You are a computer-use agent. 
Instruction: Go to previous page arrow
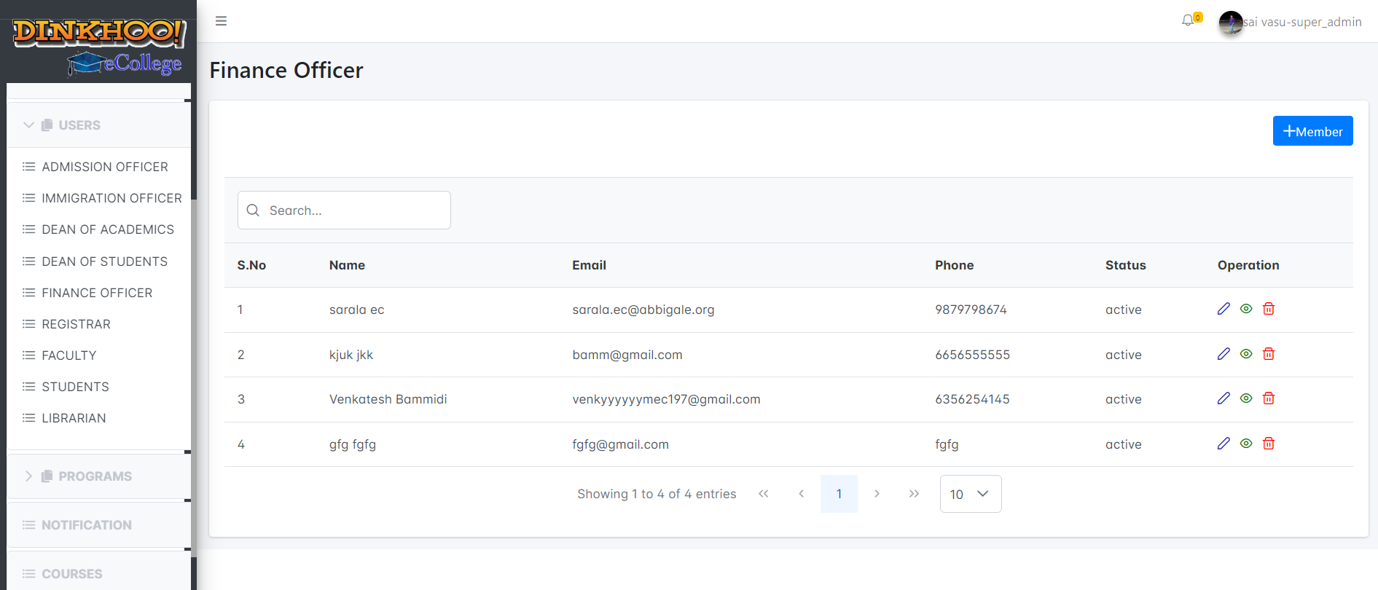[x=802, y=494]
